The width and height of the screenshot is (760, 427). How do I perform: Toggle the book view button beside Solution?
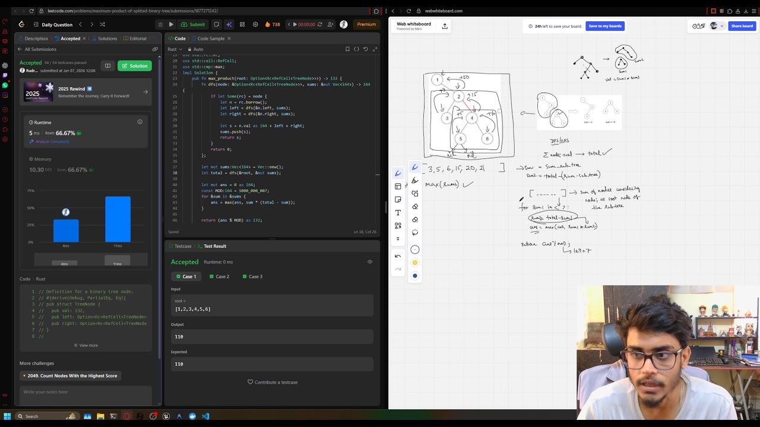(x=107, y=66)
